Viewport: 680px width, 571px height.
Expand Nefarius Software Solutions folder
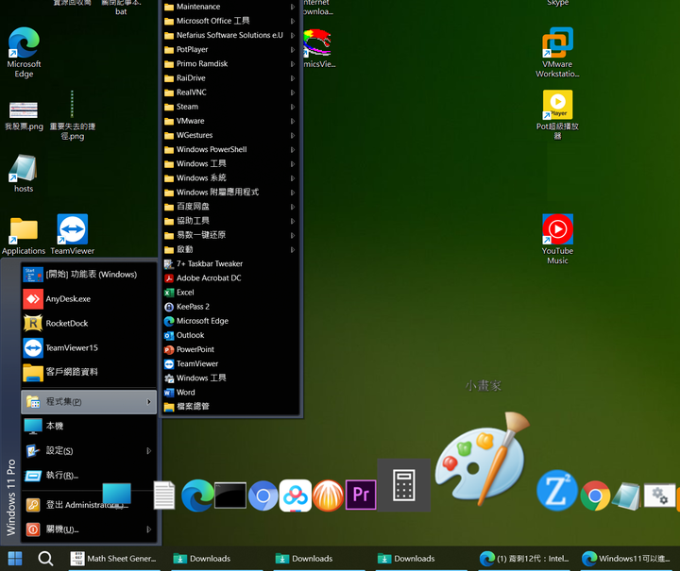(x=229, y=35)
